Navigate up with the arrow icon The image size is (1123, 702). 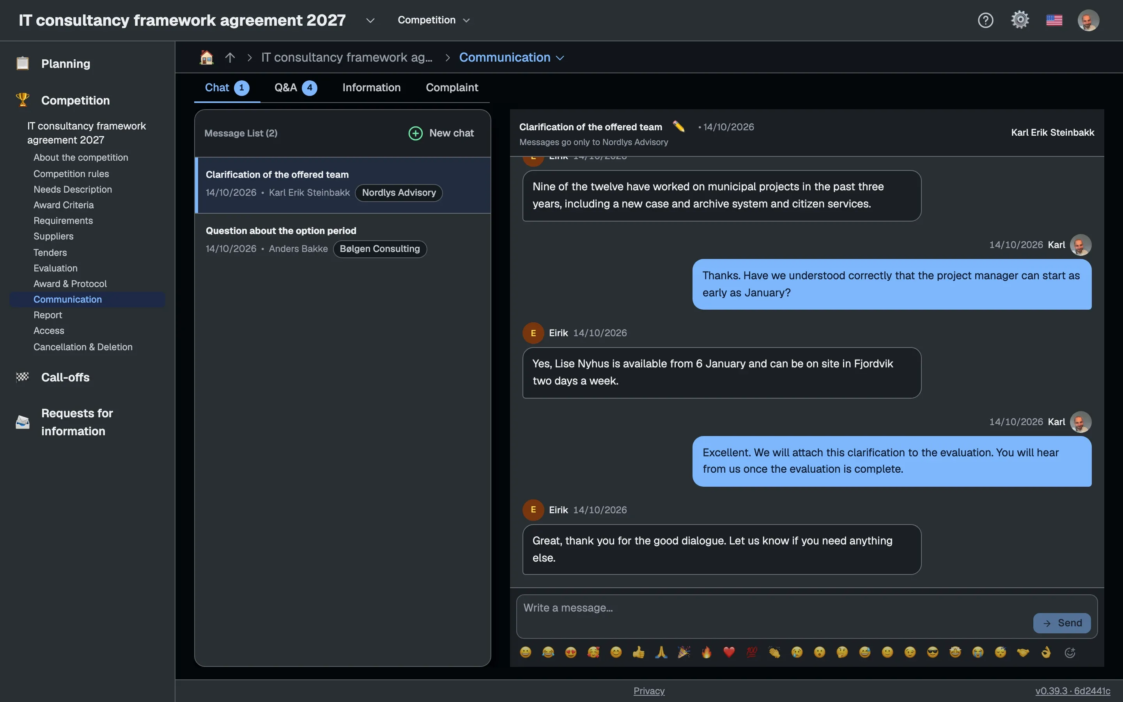click(230, 58)
